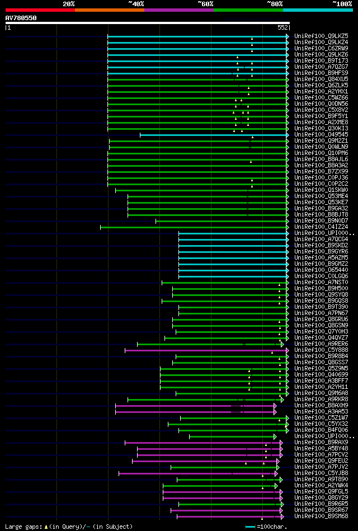Select the UniRef100_A2YH11 label
Viewport: 358px width, 531px height.
[322, 387]
